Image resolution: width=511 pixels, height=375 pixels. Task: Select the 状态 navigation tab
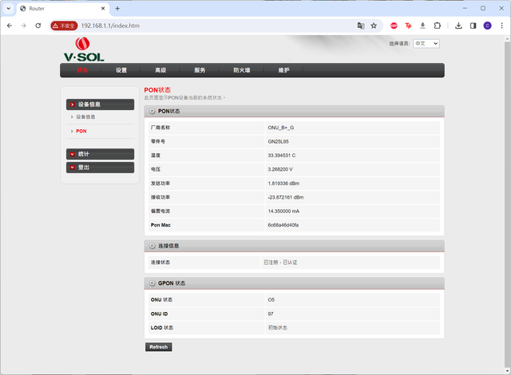pos(82,70)
